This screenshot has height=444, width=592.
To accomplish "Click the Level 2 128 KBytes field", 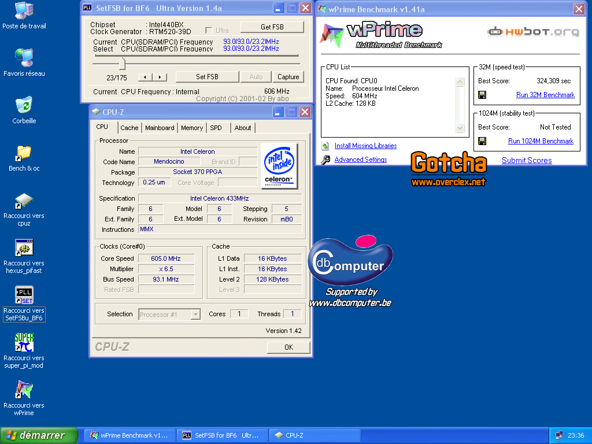I will (273, 279).
